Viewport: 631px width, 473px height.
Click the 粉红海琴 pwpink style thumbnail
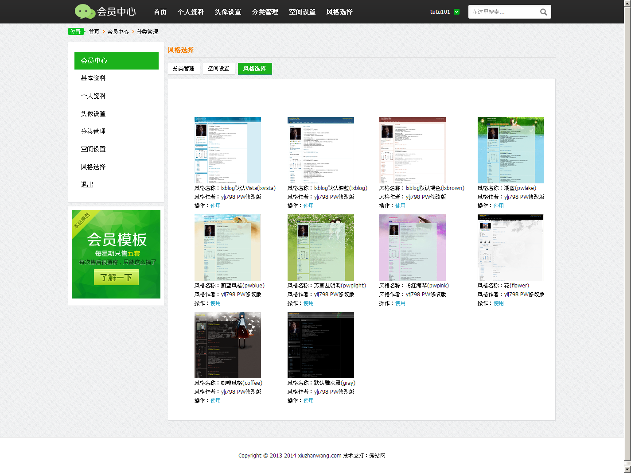pos(412,248)
